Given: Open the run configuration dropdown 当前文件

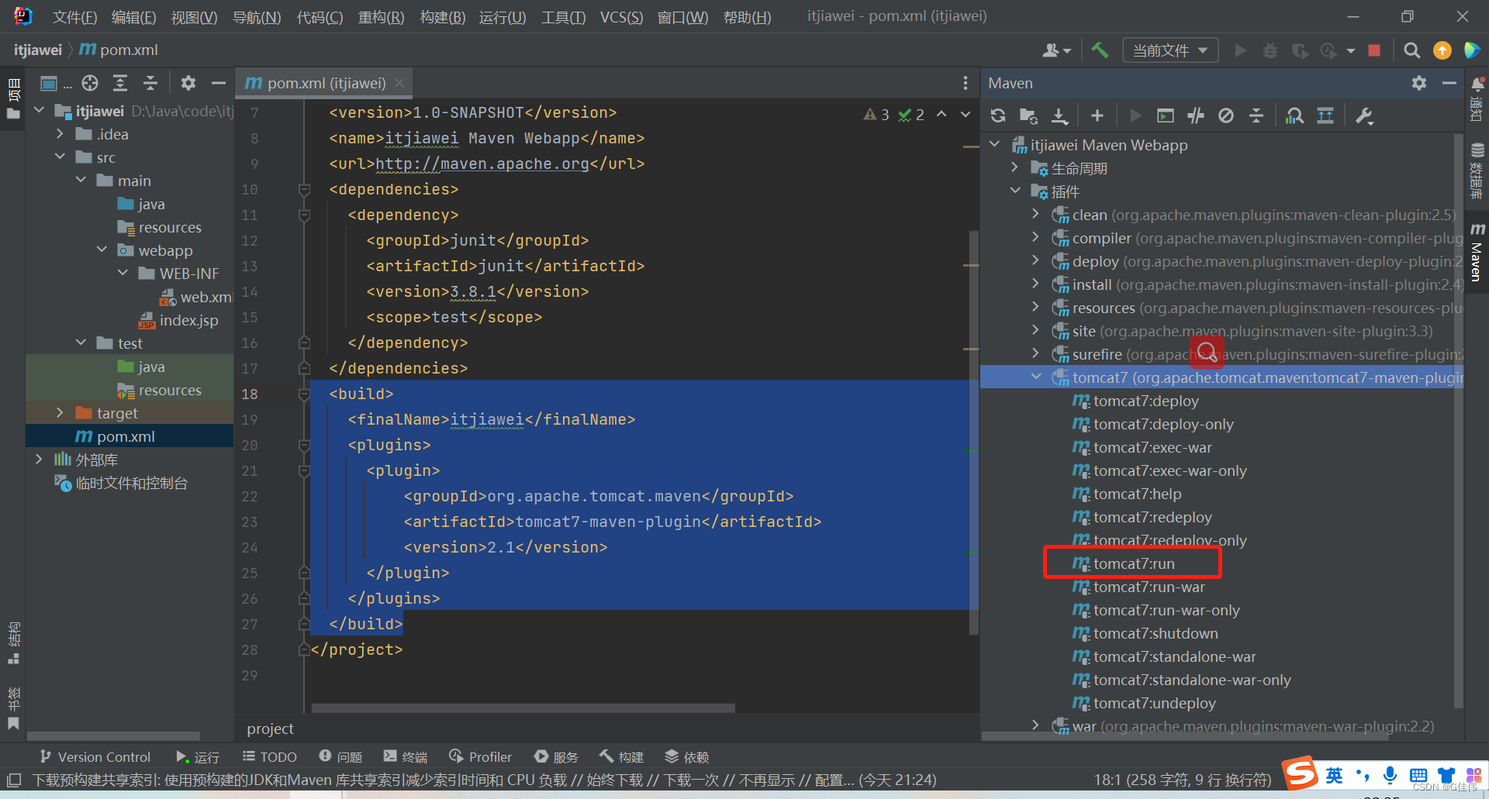Looking at the screenshot, I should click(1170, 50).
